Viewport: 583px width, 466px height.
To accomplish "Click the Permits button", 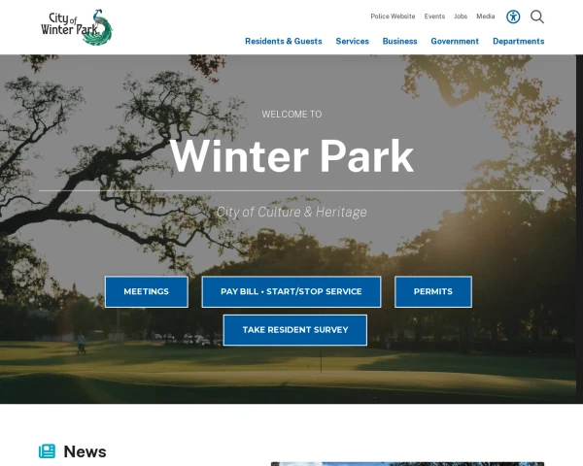I will click(x=433, y=291).
